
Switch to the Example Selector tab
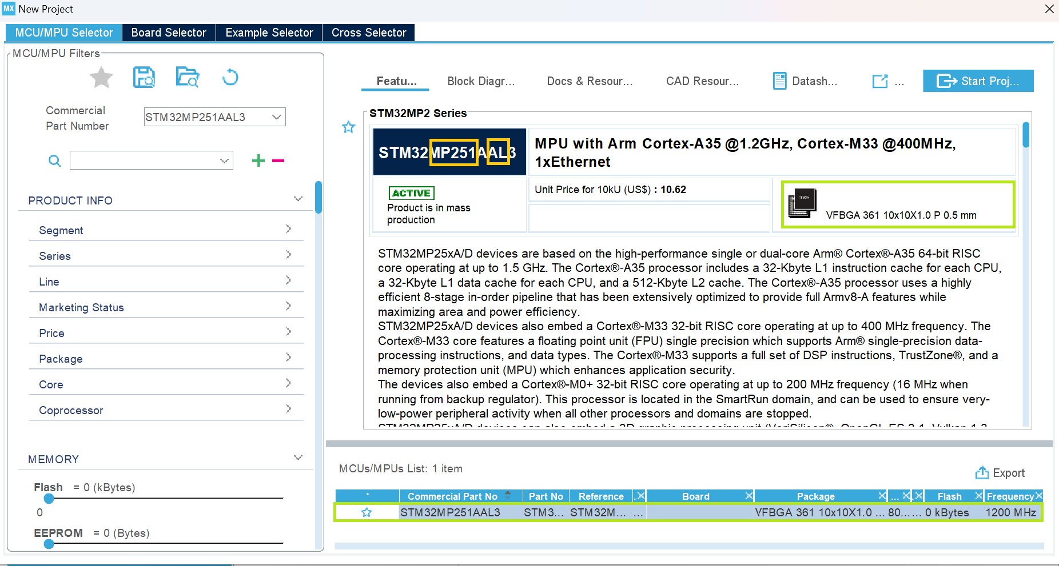pos(269,33)
